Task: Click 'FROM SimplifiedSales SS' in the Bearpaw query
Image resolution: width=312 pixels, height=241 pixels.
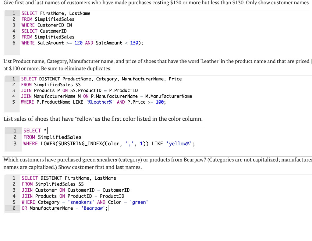Action: [x=53, y=184]
